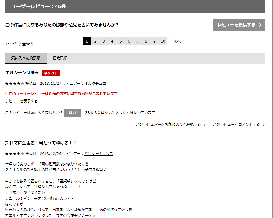
Task: Click the red spoiler warning text
Action: [x=63, y=94]
